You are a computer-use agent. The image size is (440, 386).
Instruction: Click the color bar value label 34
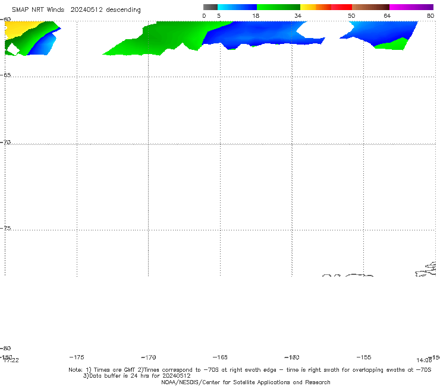click(298, 15)
